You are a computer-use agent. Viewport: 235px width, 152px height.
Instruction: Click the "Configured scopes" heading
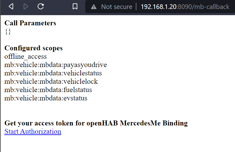click(x=33, y=48)
